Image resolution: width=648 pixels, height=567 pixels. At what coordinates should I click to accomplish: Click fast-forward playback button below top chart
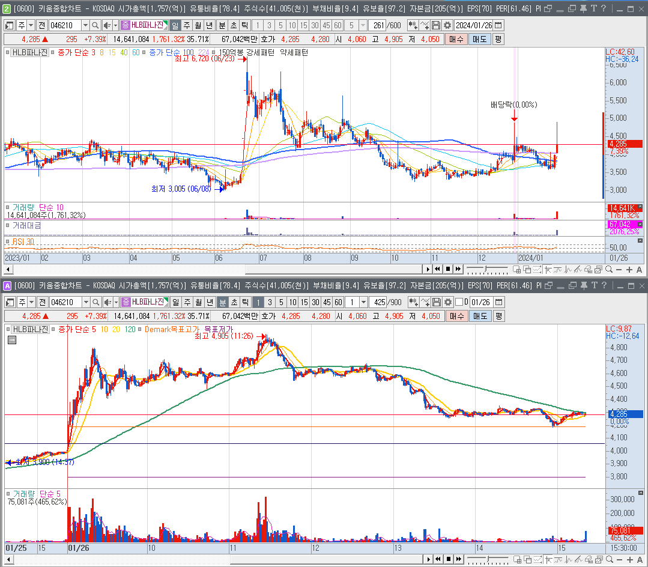coord(458,270)
